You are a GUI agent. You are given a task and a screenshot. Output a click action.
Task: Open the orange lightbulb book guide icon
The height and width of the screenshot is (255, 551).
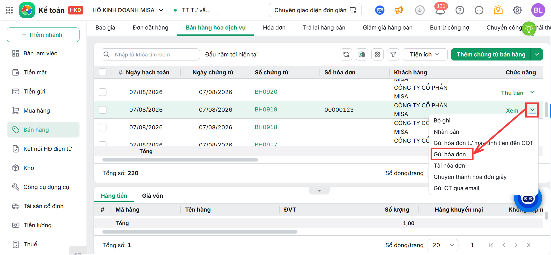pos(498,10)
